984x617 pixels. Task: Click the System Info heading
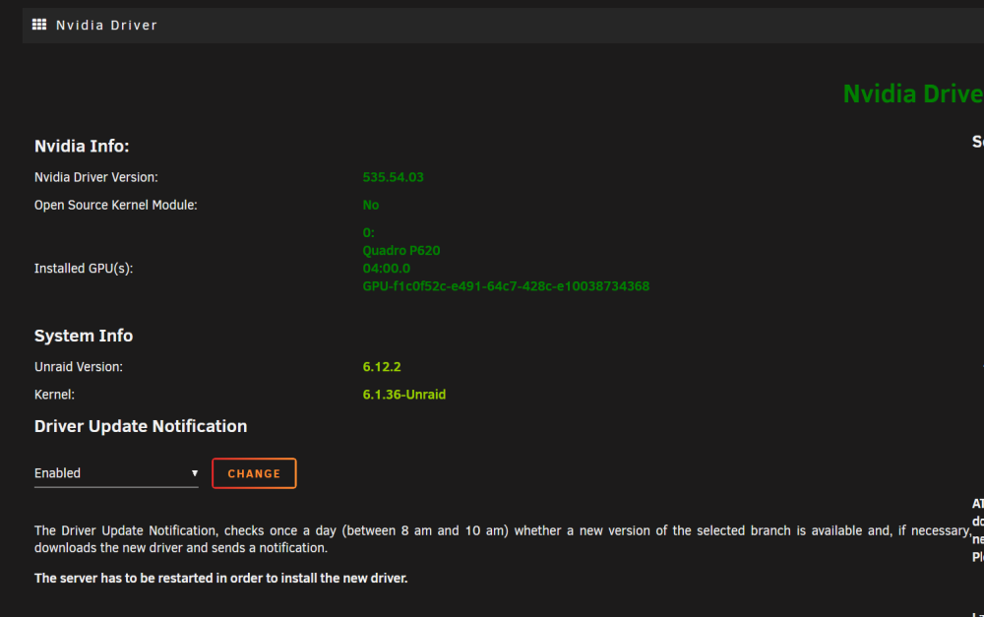(84, 336)
